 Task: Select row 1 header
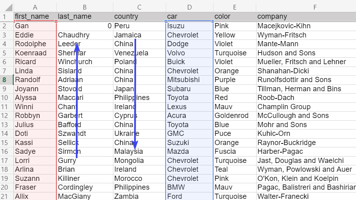(x=7, y=17)
